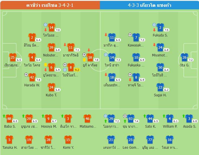Click 9.2 yellow rating badge
This screenshot has height=155, width=199.
pyautogui.click(x=77, y=70)
